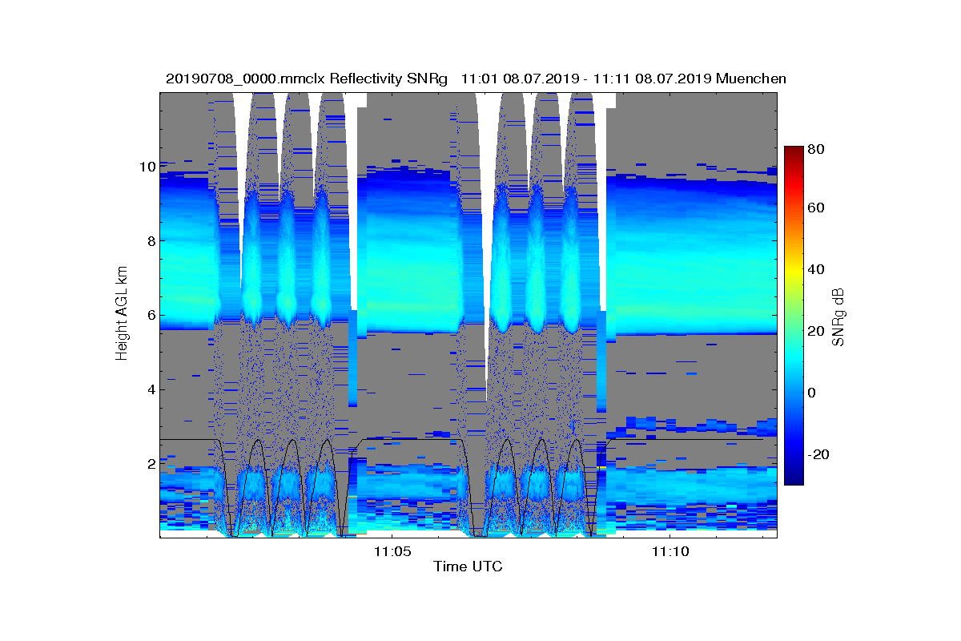Click the 11:10 time tick label
Viewport: 961px width, 641px height.
coord(669,550)
